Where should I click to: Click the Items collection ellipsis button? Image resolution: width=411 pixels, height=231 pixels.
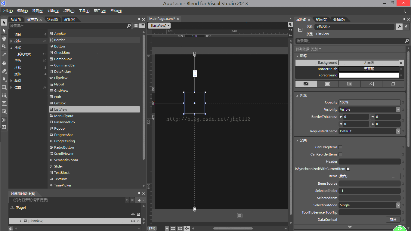click(393, 176)
